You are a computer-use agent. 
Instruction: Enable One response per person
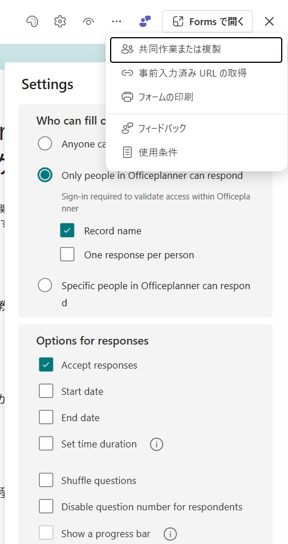click(67, 254)
